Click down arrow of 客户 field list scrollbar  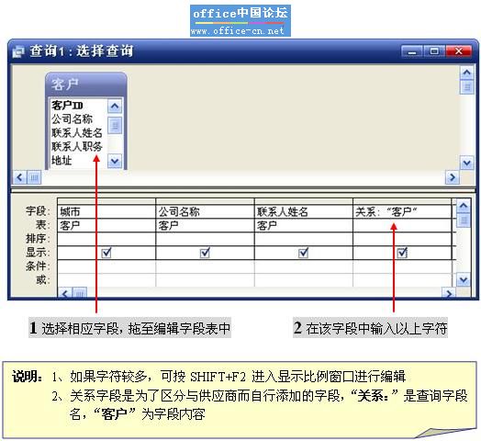(115, 161)
